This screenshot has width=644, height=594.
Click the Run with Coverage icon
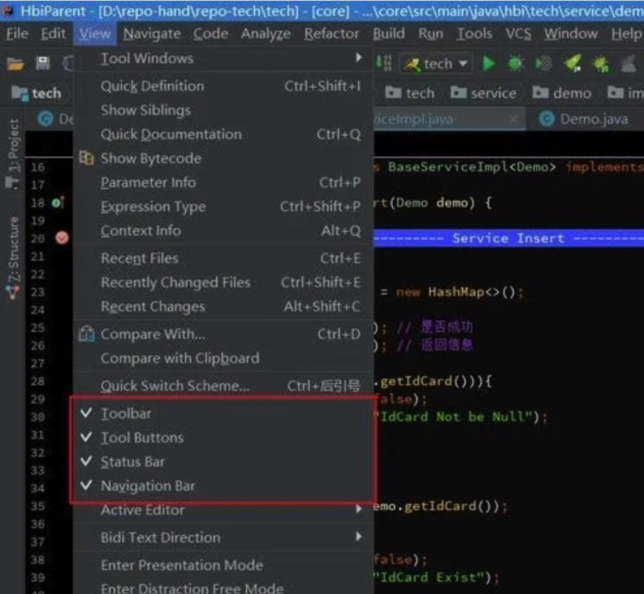point(544,64)
